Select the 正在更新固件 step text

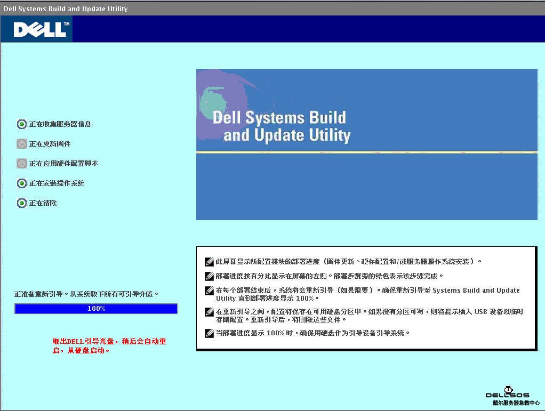(x=50, y=144)
